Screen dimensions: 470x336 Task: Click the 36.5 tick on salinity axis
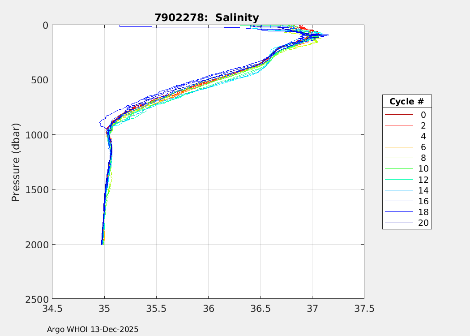click(260, 309)
